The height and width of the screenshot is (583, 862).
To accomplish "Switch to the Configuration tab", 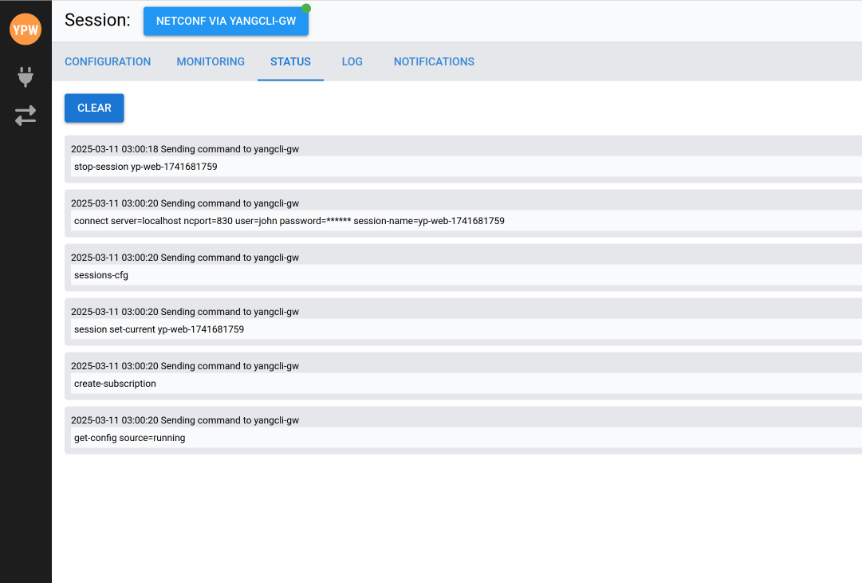I will (108, 61).
